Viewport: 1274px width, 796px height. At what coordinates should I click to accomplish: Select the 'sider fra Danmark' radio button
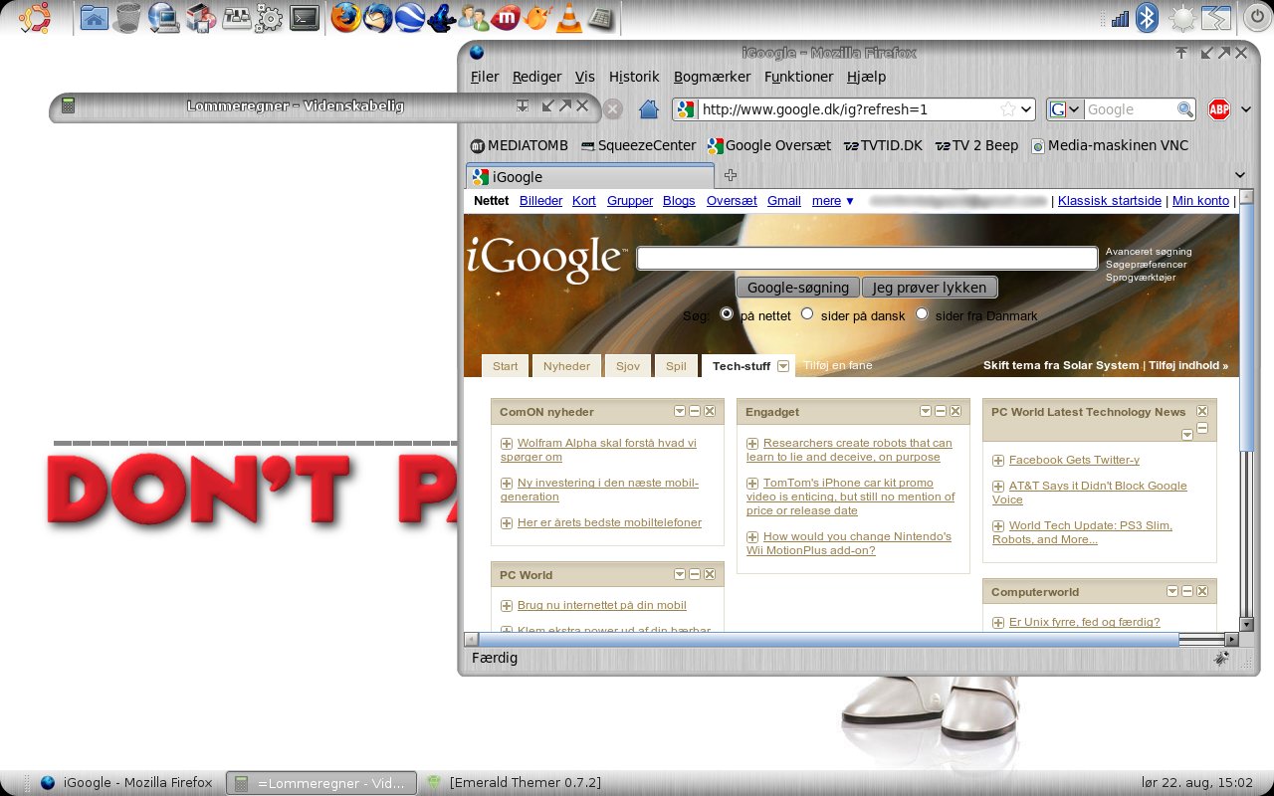pyautogui.click(x=922, y=313)
